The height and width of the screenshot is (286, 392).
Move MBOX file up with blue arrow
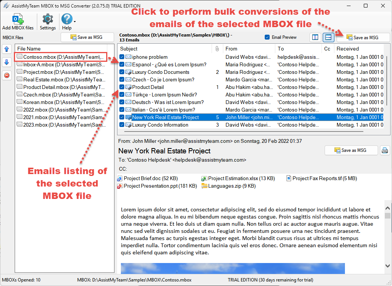click(x=6, y=49)
